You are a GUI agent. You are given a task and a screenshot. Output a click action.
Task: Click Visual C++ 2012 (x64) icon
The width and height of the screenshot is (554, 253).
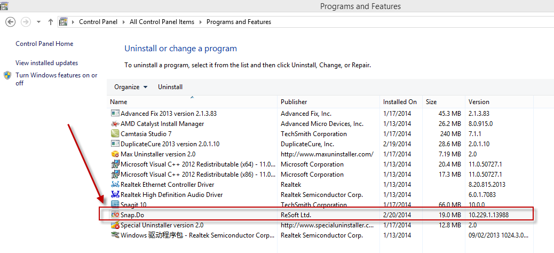tap(115, 164)
